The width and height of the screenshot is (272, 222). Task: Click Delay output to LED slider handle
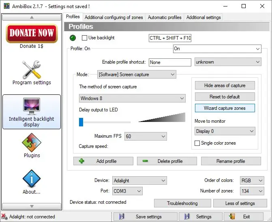[81, 122]
